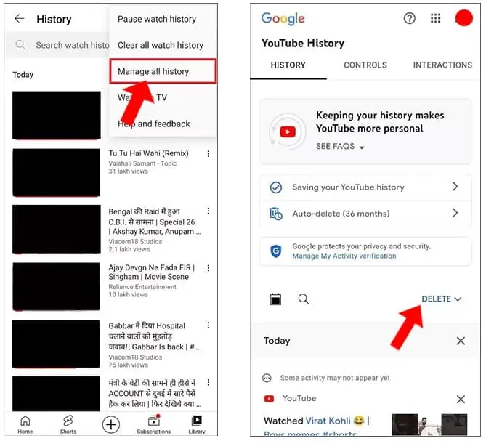Open options for Tu Tu Hai Wahi (Remix)
This screenshot has width=486, height=441.
tap(208, 154)
